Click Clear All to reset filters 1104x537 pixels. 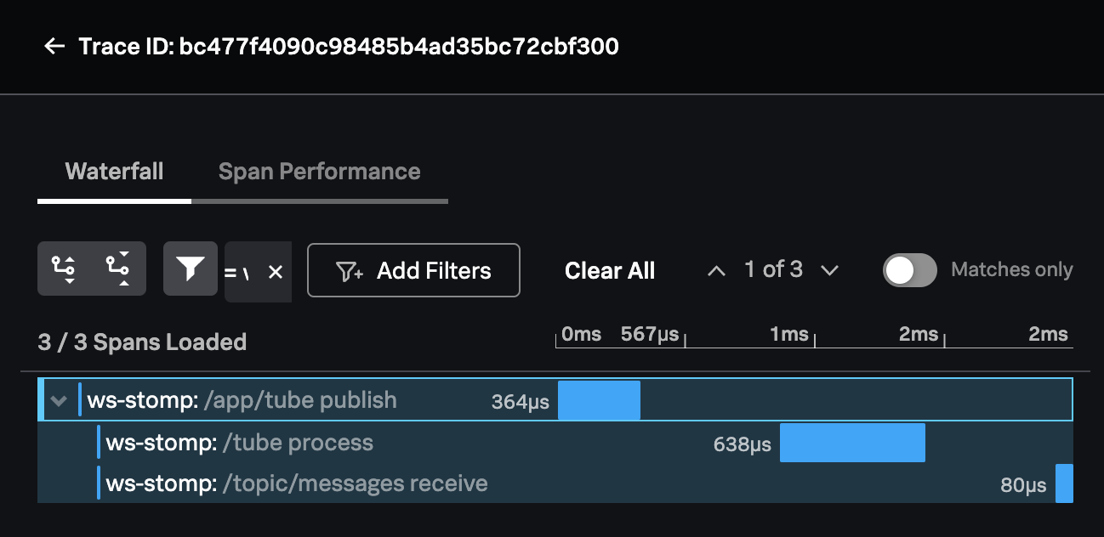[609, 270]
